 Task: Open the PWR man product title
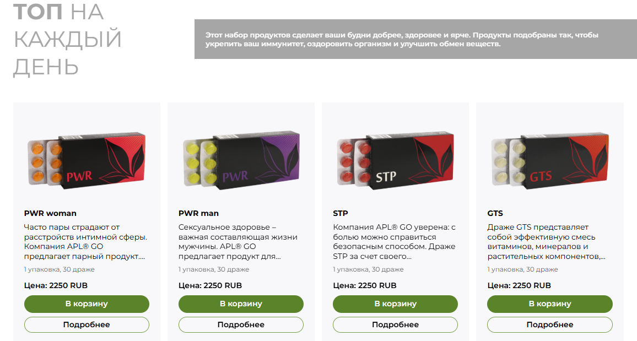(x=198, y=213)
